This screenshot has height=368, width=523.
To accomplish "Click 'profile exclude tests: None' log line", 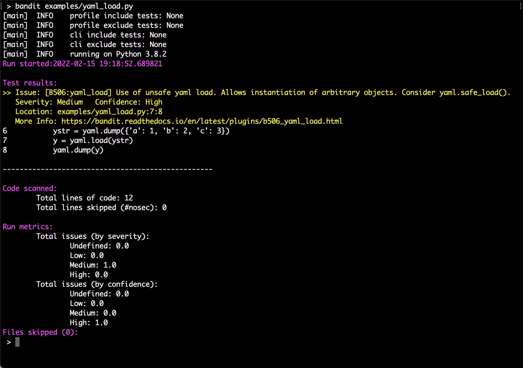I will [x=93, y=25].
